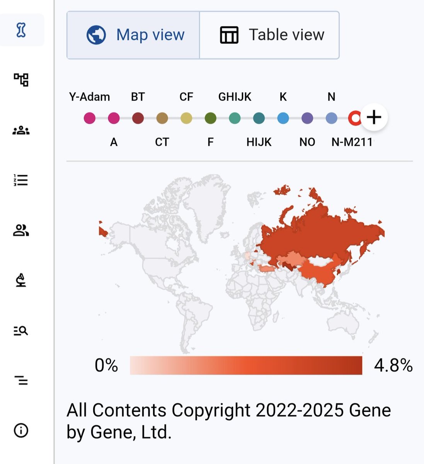This screenshot has width=424, height=464.
Task: Click the Y-Adam label
Action: coord(90,97)
